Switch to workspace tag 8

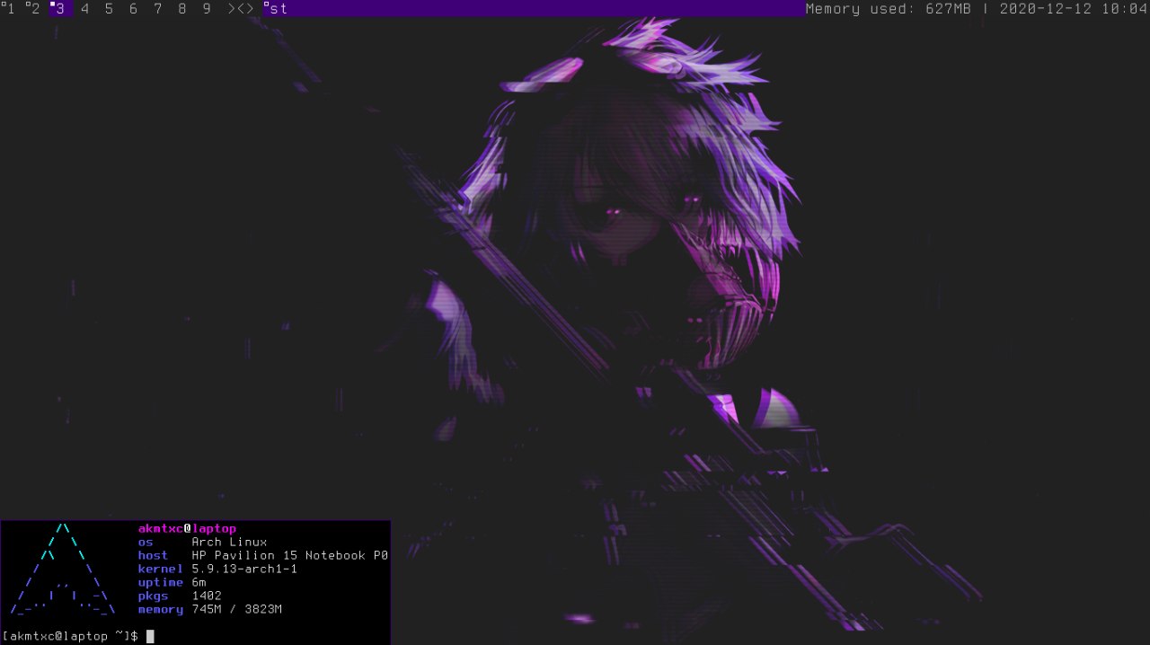pos(181,9)
